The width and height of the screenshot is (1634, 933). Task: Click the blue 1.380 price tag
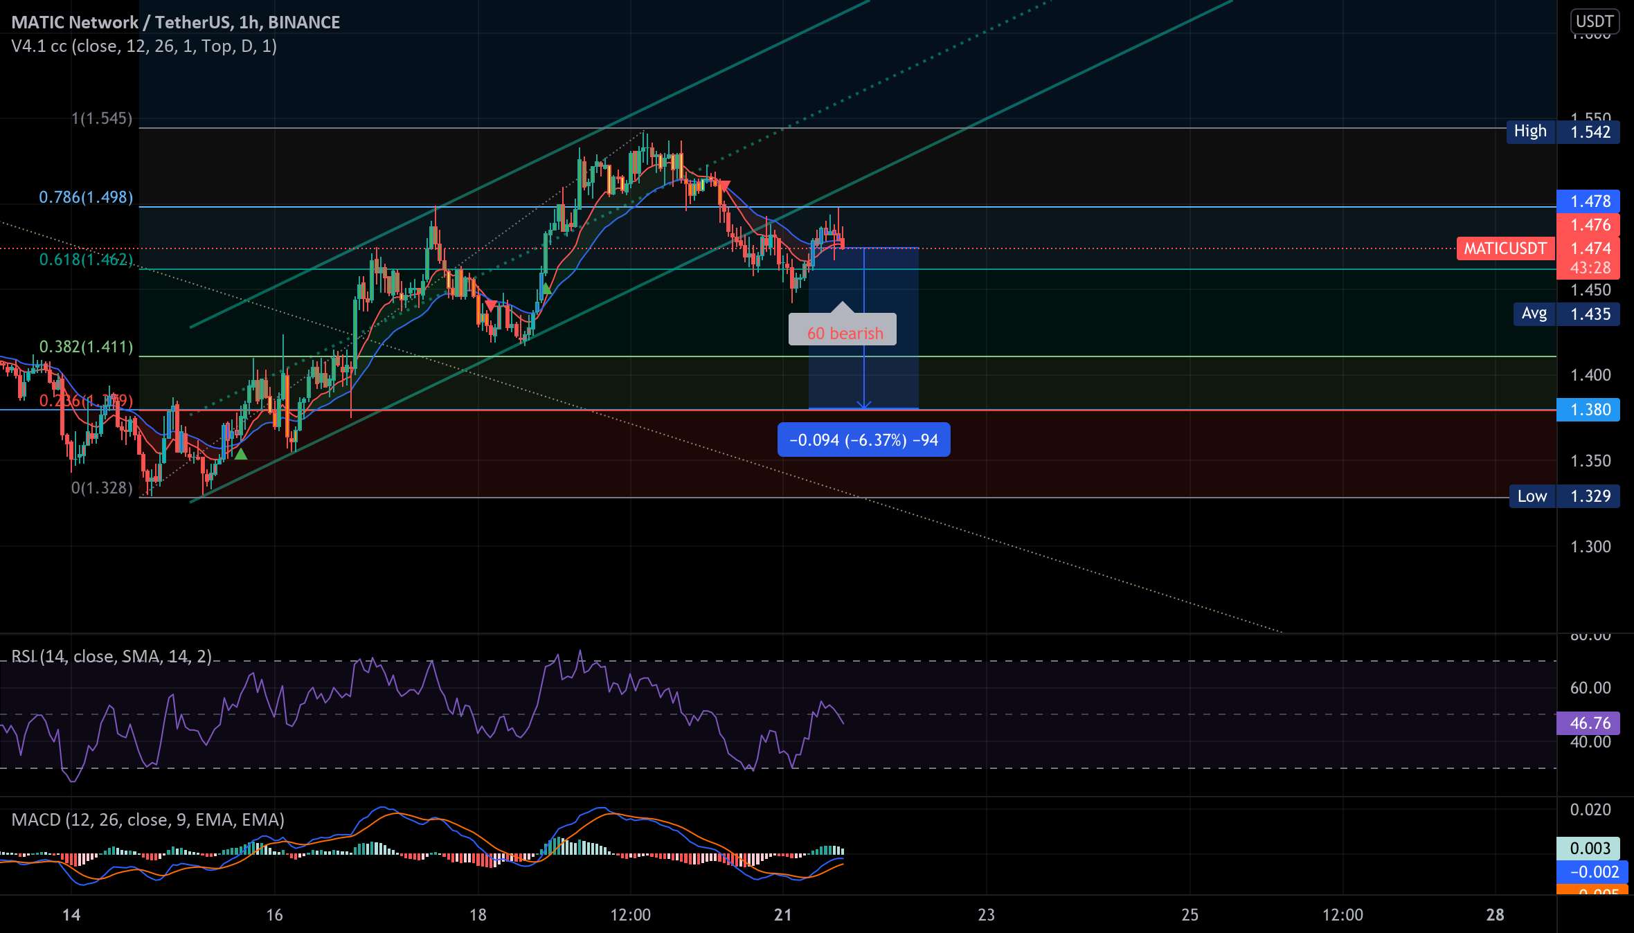pos(1588,410)
